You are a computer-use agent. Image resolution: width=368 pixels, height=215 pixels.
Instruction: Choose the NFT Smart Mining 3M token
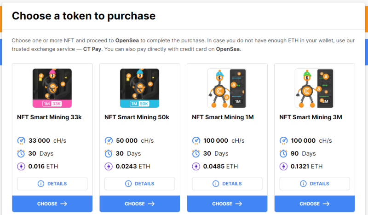[x=315, y=204]
